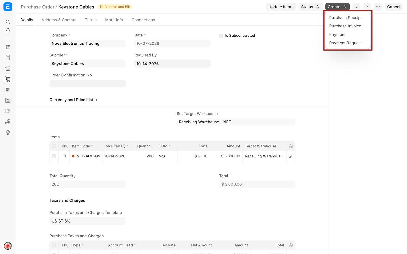Switch to the Connections tab
Viewport: 407px width, 254px height.
click(x=143, y=20)
